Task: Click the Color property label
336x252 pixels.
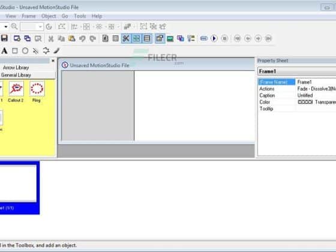Action: [265, 102]
